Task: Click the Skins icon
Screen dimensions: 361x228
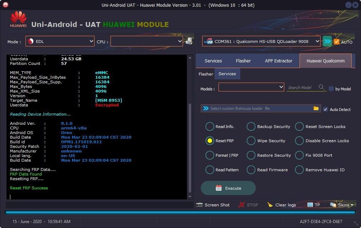Action: pos(333,205)
